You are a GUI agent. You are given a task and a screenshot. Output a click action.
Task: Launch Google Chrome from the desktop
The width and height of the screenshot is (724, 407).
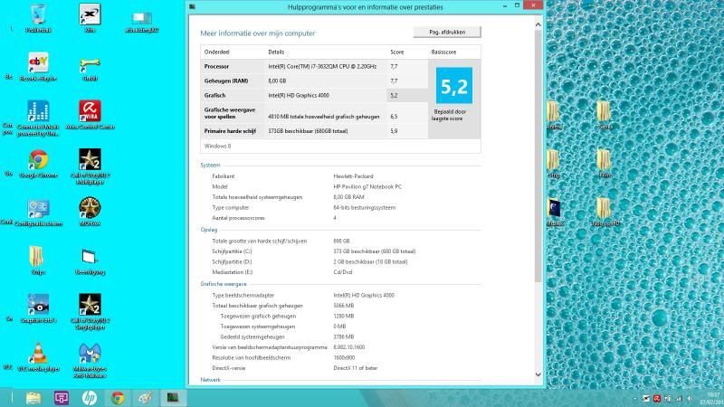pyautogui.click(x=38, y=163)
